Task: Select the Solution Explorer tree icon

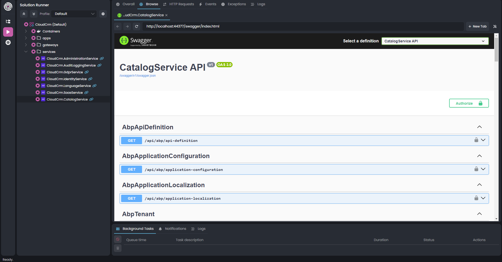Action: pyautogui.click(x=8, y=21)
